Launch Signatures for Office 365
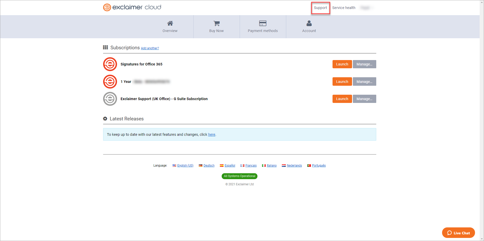Viewport: 484px width, 241px height. [x=342, y=64]
